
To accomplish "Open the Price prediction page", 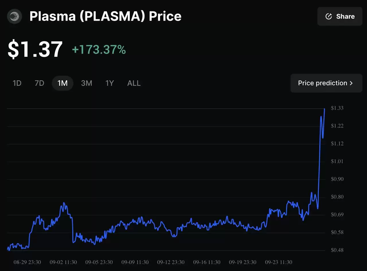I will (326, 83).
